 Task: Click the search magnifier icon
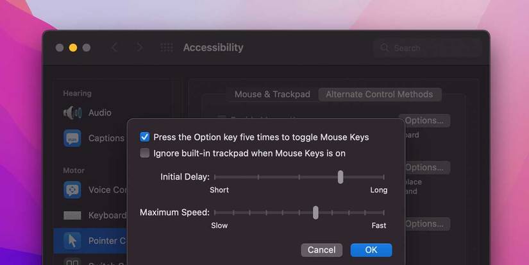tap(385, 48)
